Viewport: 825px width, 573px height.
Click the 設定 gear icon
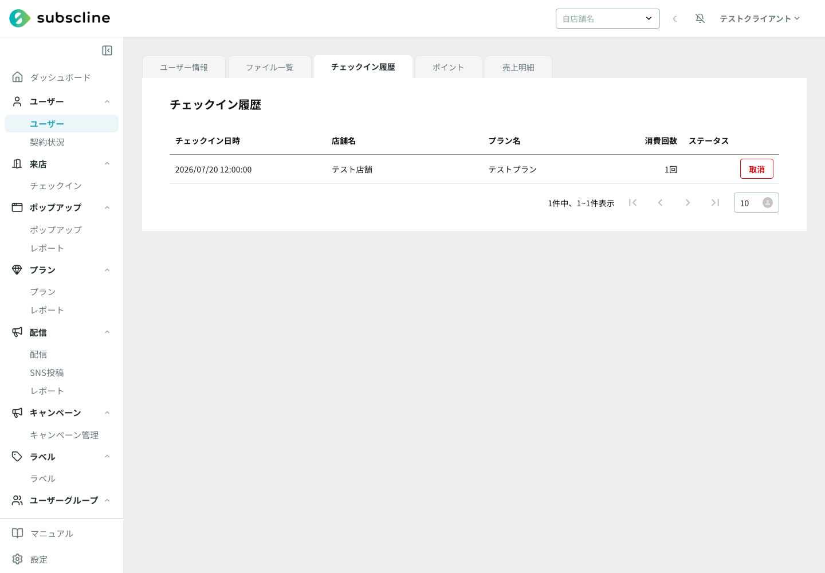point(17,559)
